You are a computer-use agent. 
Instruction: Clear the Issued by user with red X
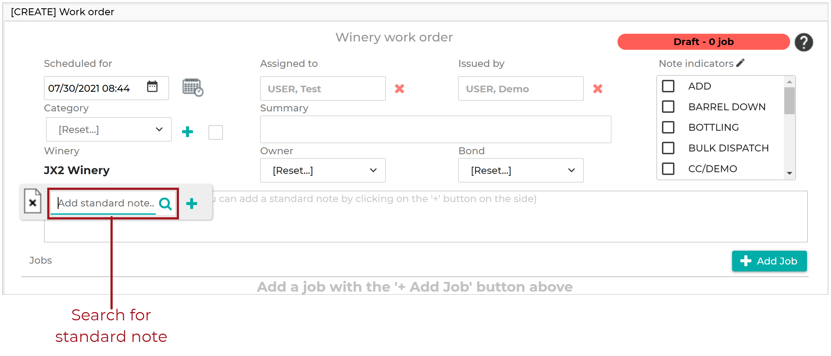pos(597,89)
